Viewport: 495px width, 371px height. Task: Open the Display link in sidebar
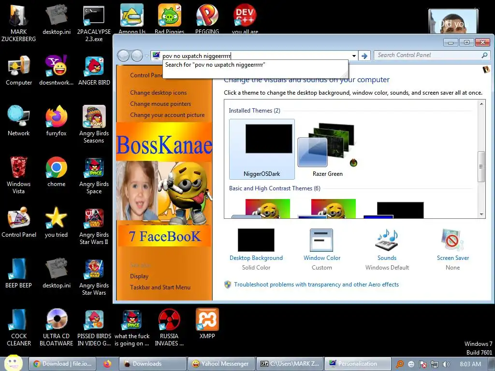pos(139,276)
